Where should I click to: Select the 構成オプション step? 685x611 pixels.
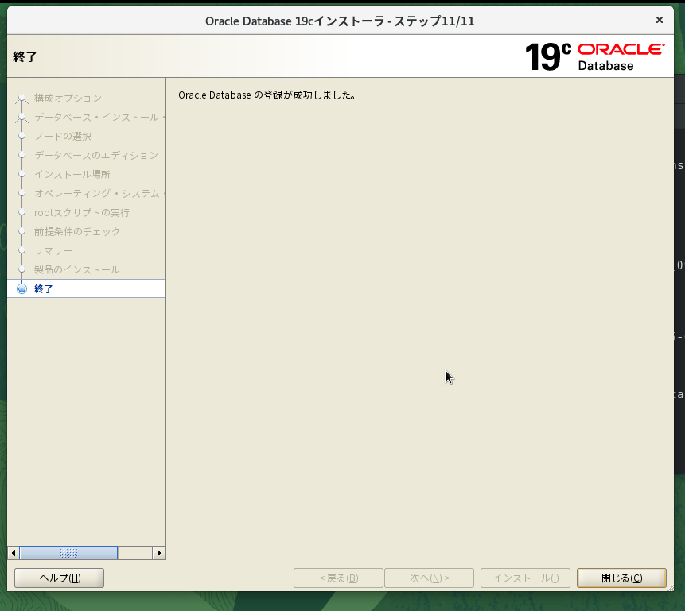coord(68,99)
